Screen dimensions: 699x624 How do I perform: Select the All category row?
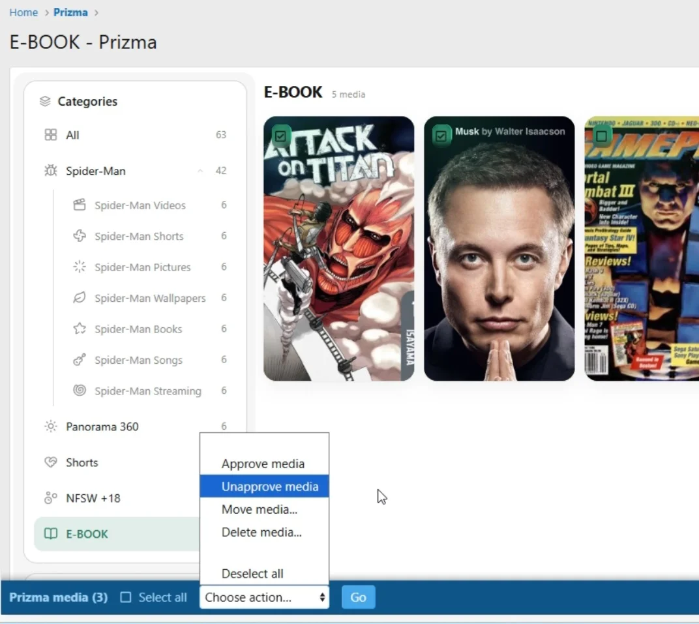point(136,134)
